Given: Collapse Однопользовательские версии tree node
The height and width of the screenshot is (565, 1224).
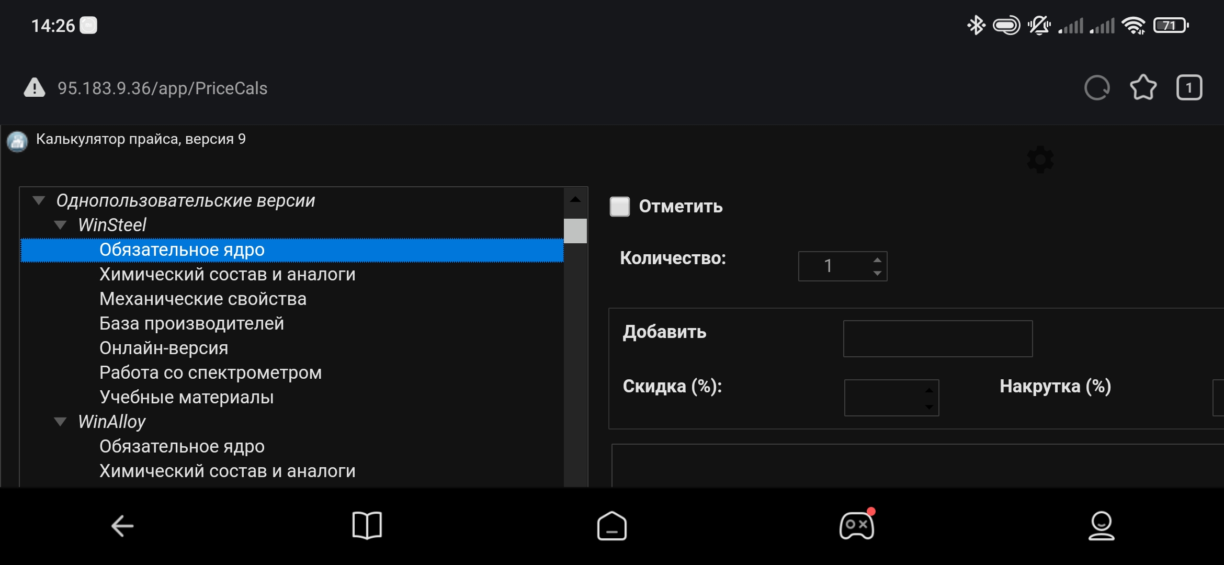Looking at the screenshot, I should tap(39, 200).
